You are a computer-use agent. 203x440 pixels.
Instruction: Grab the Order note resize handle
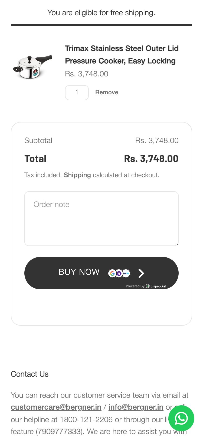click(x=177, y=244)
